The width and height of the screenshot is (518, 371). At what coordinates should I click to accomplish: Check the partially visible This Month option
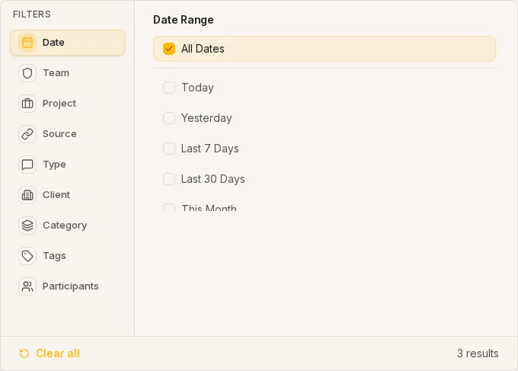pyautogui.click(x=169, y=207)
